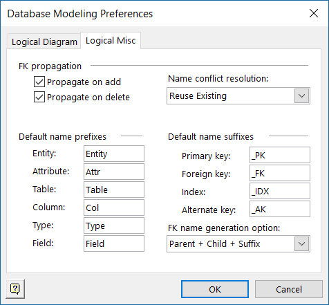The image size is (329, 305).
Task: Focus the Entity prefix field
Action: [x=114, y=154]
